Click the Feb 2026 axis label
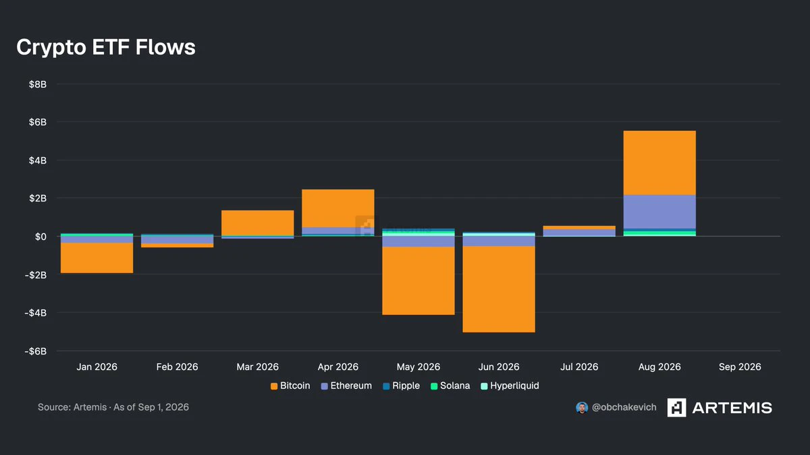Image resolution: width=810 pixels, height=455 pixels. [x=178, y=367]
